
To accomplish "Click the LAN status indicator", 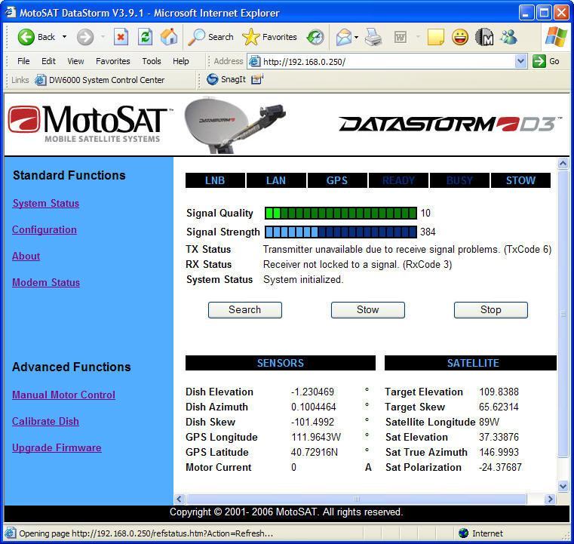I will click(276, 180).
